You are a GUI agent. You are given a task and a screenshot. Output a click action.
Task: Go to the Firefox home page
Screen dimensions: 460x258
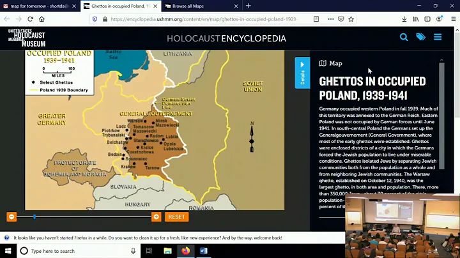(x=42, y=19)
